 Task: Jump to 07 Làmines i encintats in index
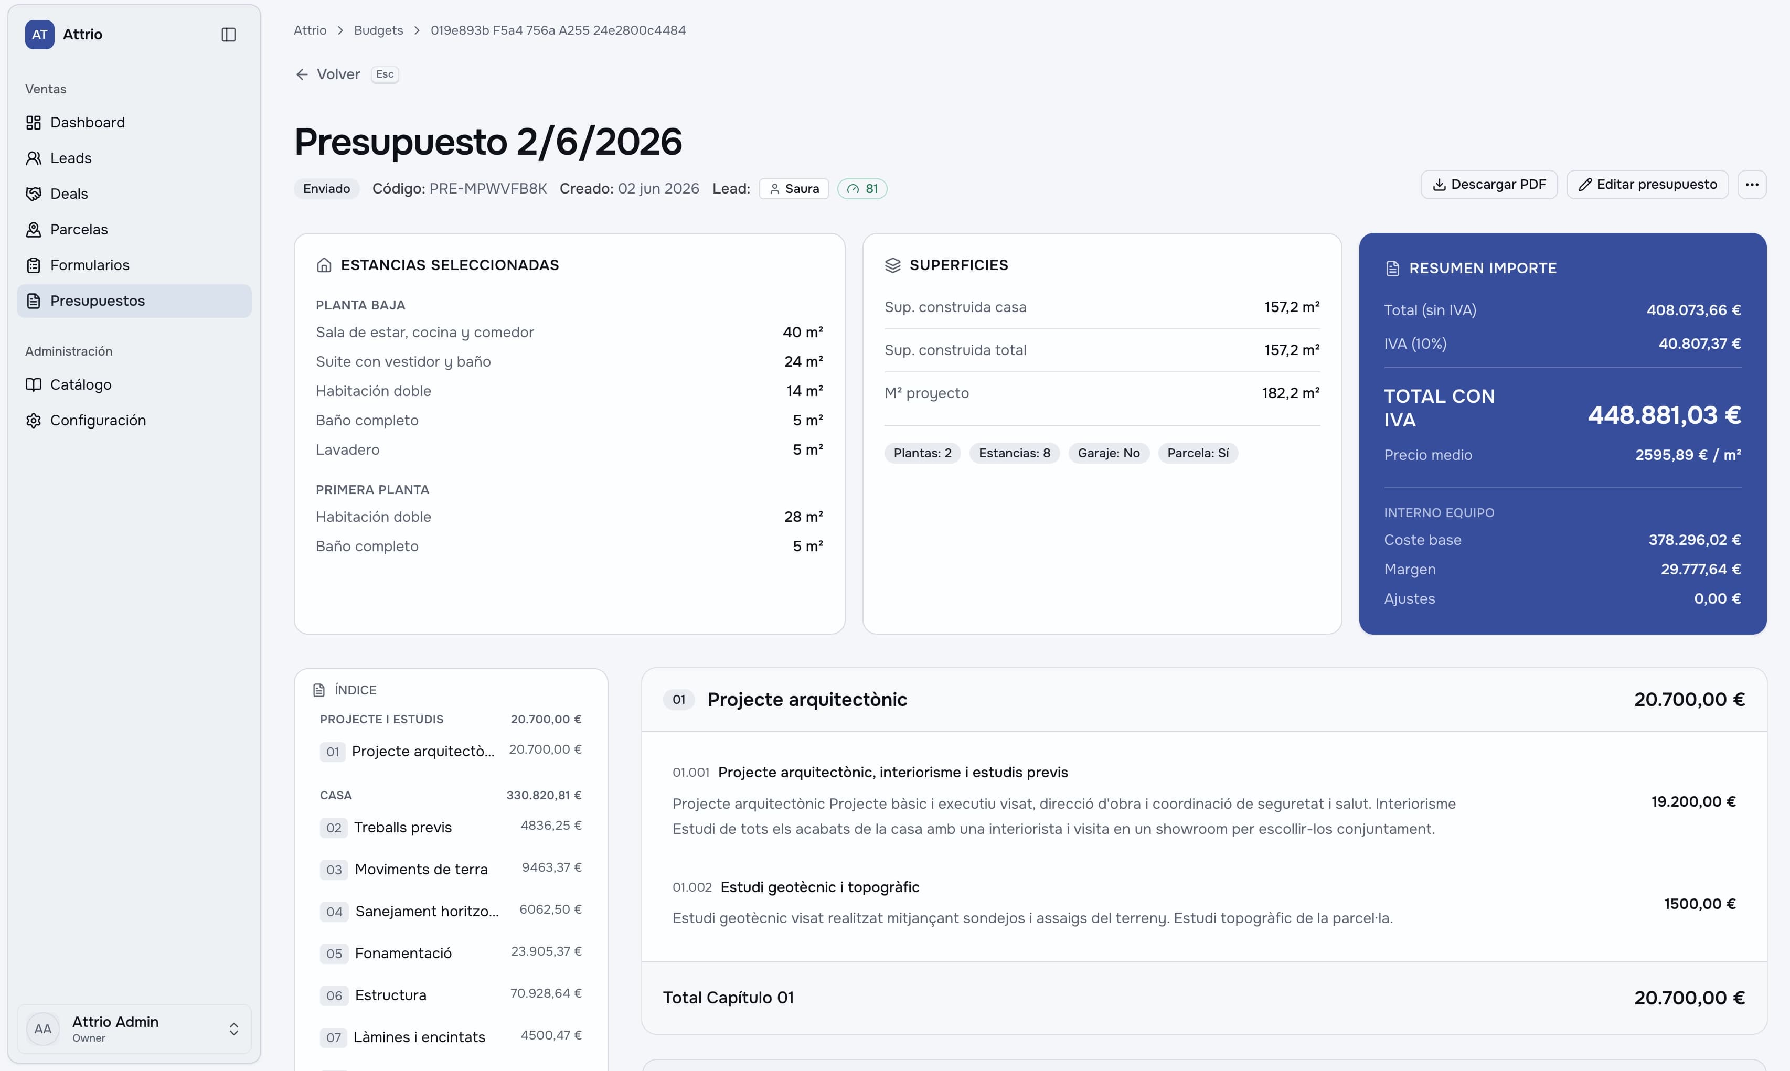click(451, 1037)
